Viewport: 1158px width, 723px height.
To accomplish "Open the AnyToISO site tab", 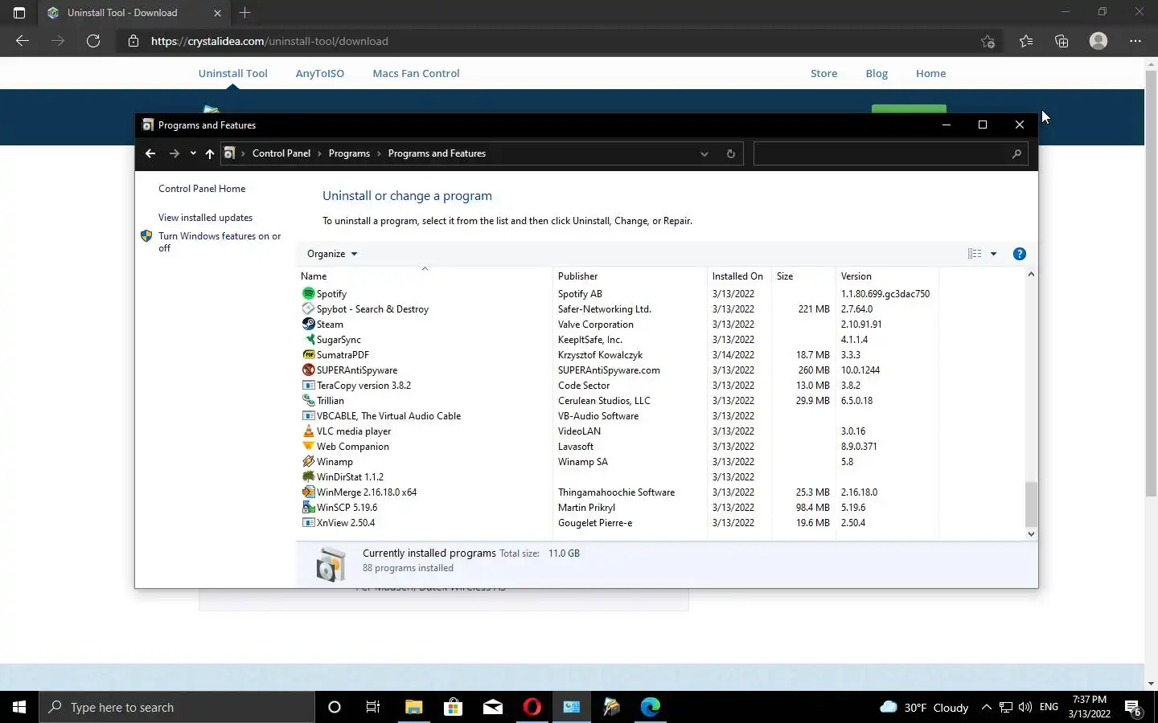I will coord(319,73).
